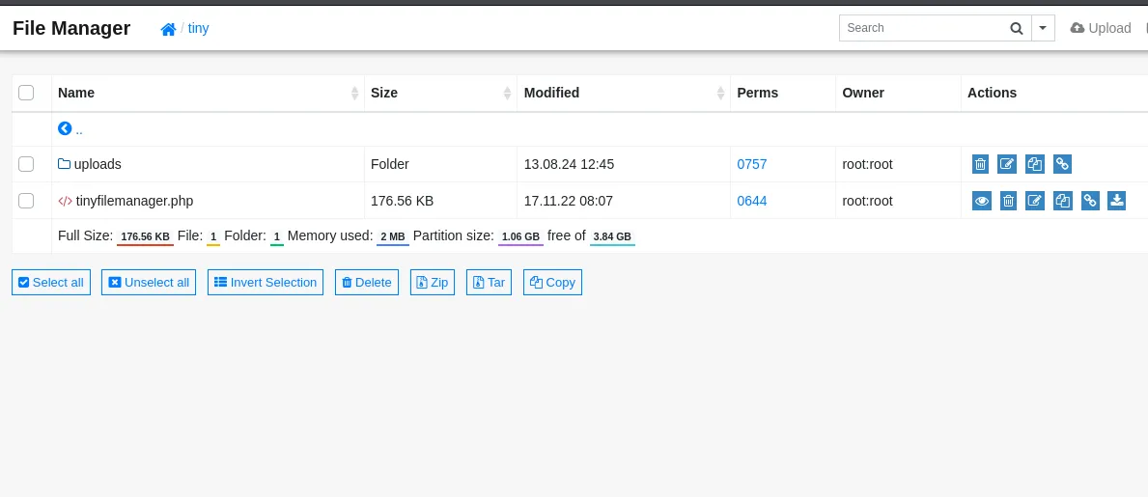The image size is (1148, 497).
Task: Open the Upload menu item
Action: tap(1101, 28)
